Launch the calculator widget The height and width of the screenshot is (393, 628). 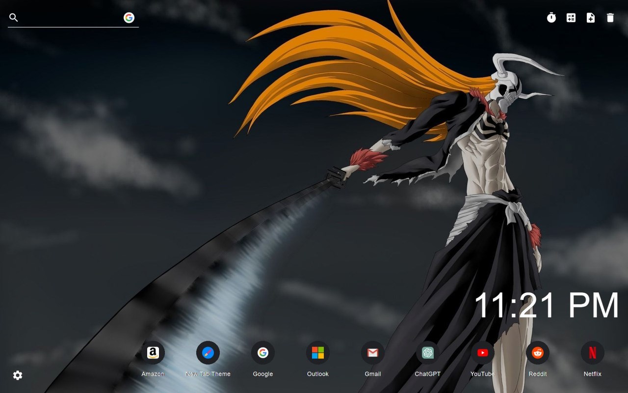[x=571, y=18]
